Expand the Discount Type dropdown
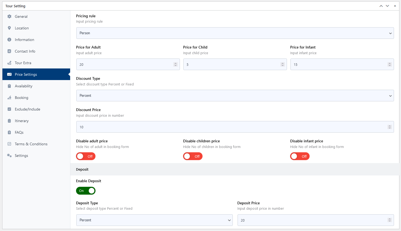Viewport: 401px width, 231px height. tap(235, 95)
